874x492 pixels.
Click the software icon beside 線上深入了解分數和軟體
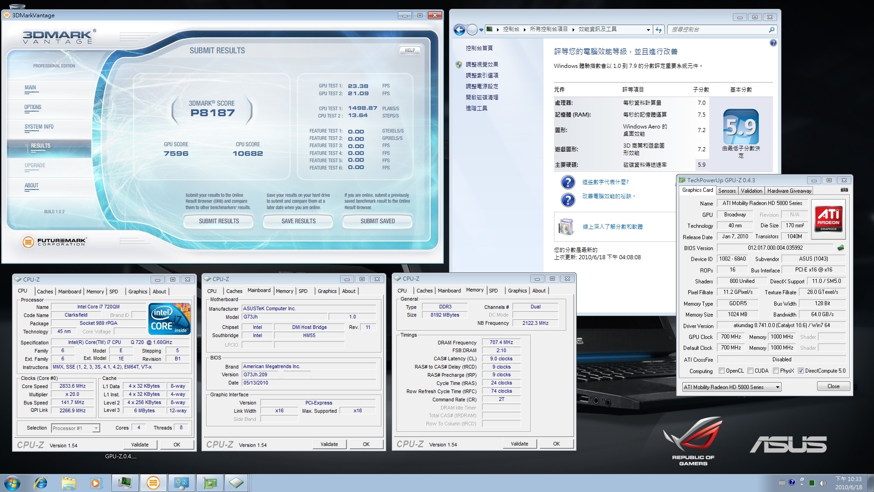coord(566,226)
